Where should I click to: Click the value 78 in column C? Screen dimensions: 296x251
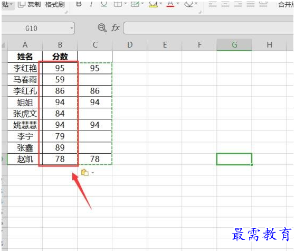(x=95, y=159)
